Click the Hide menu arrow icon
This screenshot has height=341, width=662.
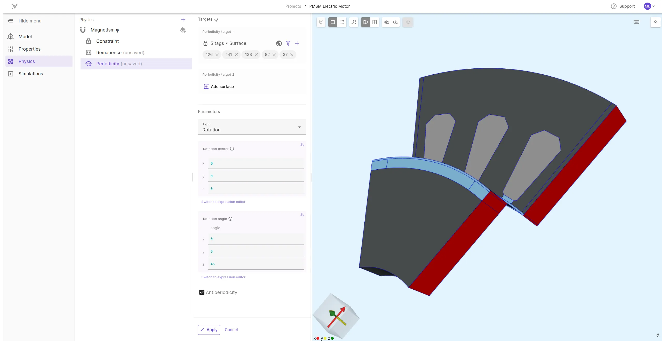[10, 21]
